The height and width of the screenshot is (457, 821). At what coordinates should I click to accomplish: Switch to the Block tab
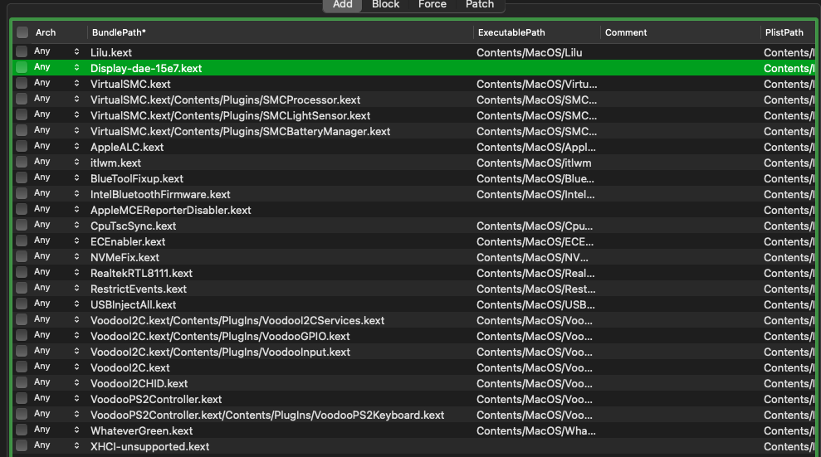click(x=385, y=5)
